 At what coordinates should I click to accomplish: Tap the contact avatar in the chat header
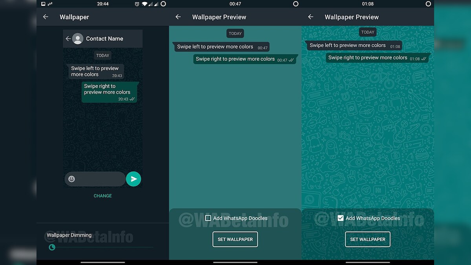pyautogui.click(x=78, y=38)
